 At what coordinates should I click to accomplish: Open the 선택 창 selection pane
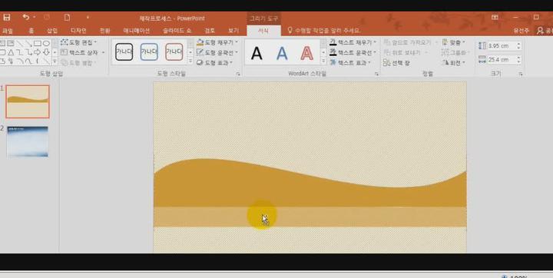coord(397,63)
